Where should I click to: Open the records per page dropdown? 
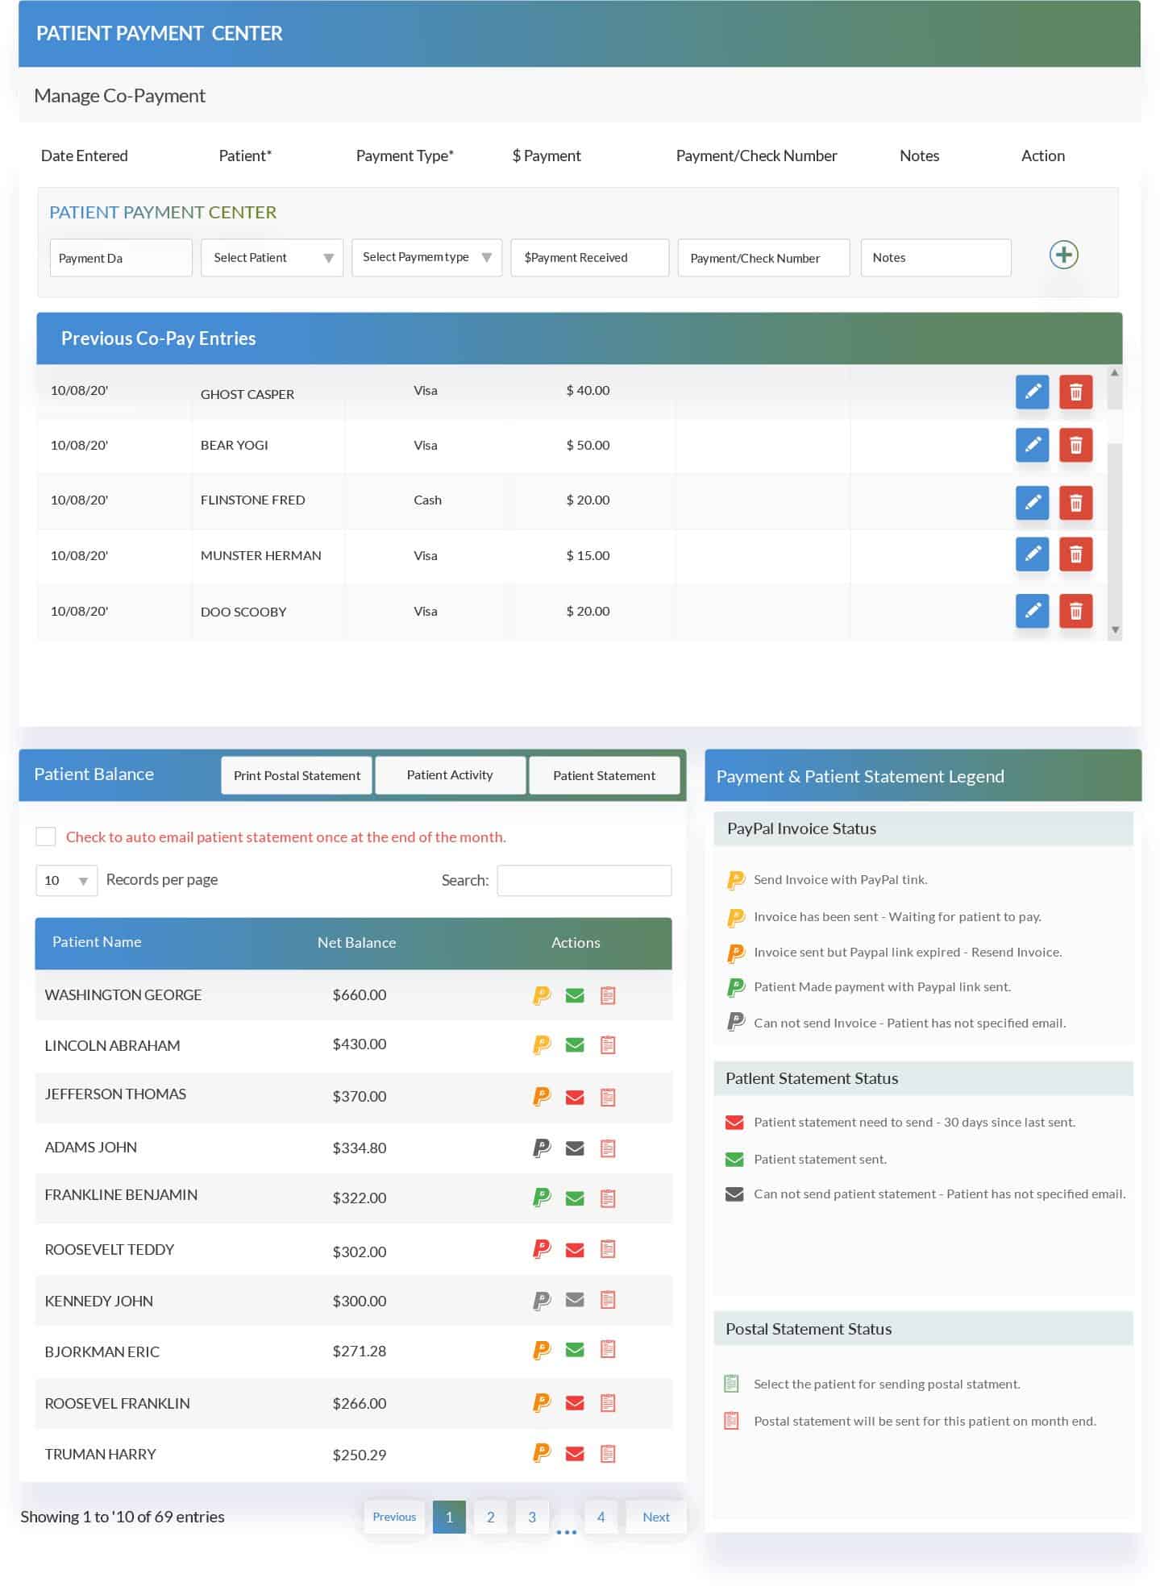[x=67, y=880]
